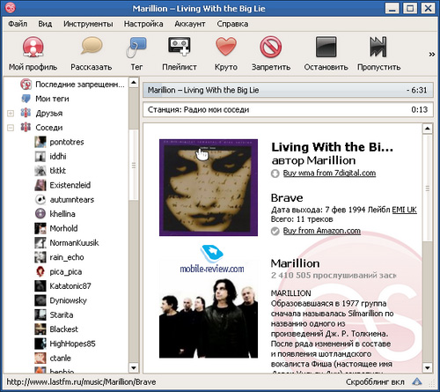The image size is (440, 392).
Task: Select neighbour ctanle
Action: tap(60, 359)
